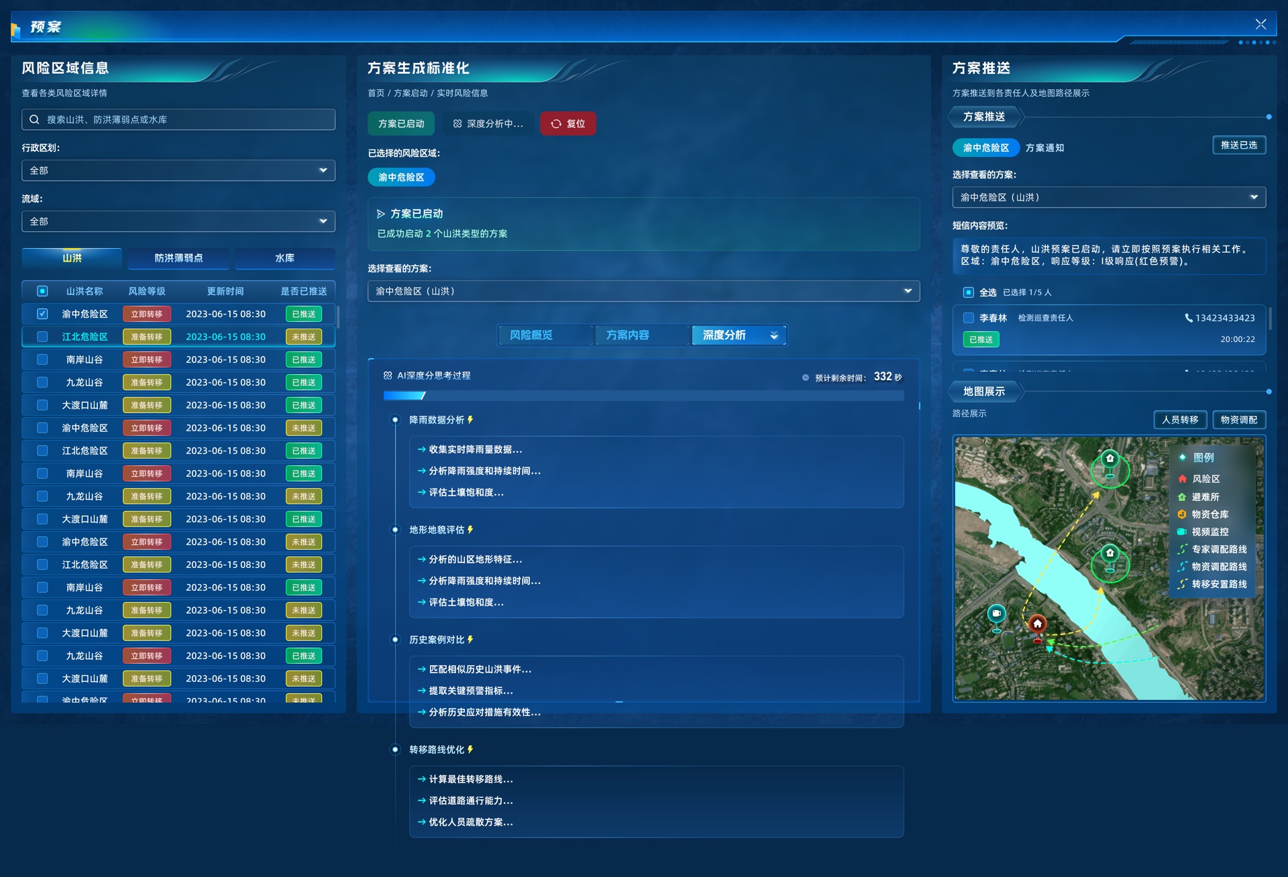Open the 方案内容 tab
The image size is (1288, 877).
(x=642, y=335)
